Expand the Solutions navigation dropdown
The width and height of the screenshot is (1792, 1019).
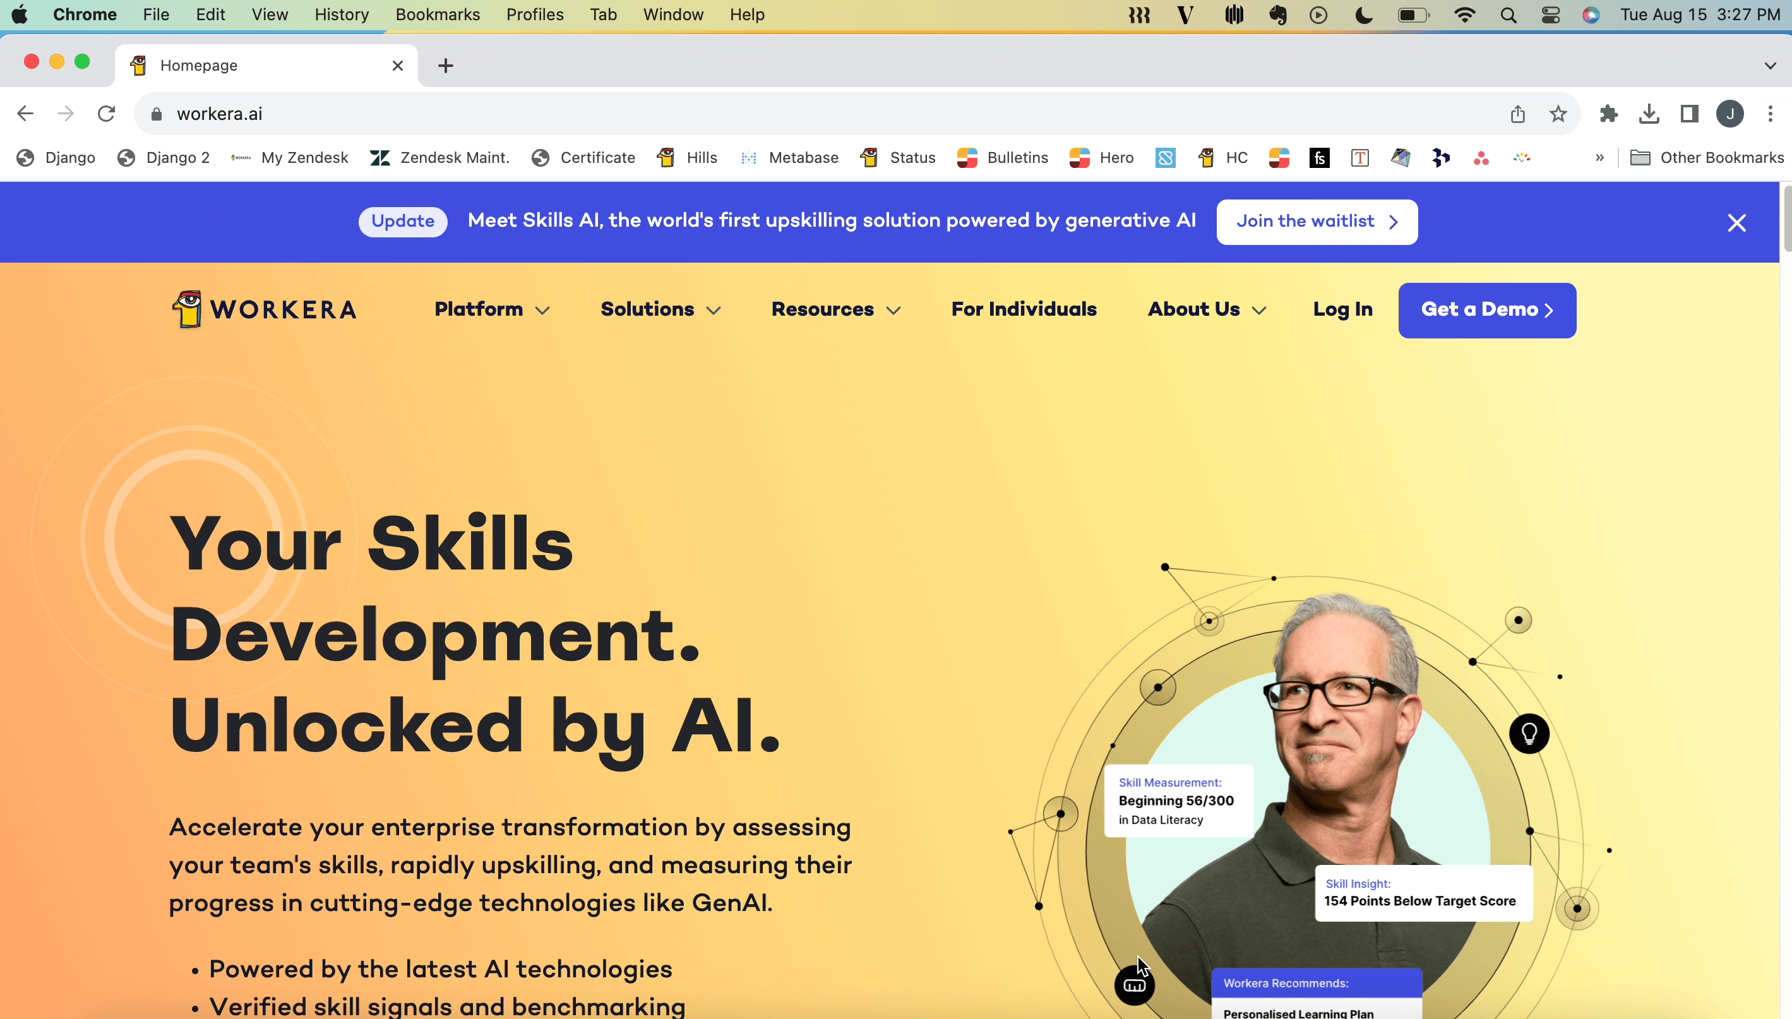[x=660, y=309]
